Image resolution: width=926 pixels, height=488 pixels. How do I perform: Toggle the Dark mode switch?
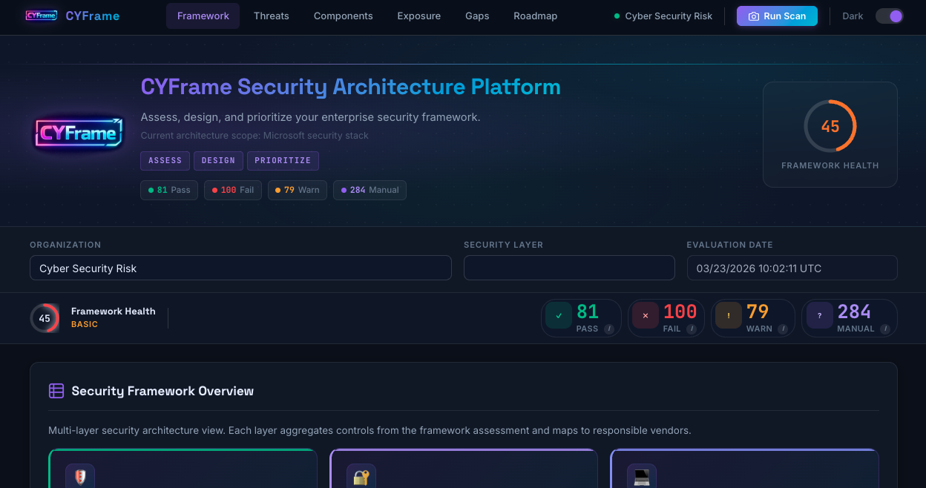pos(889,15)
